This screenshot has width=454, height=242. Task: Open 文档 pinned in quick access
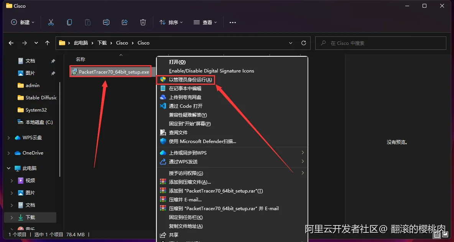coord(30,61)
